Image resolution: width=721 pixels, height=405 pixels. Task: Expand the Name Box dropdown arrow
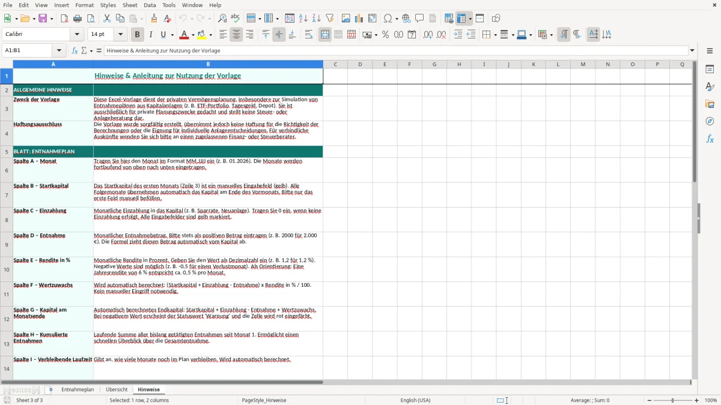tap(59, 50)
